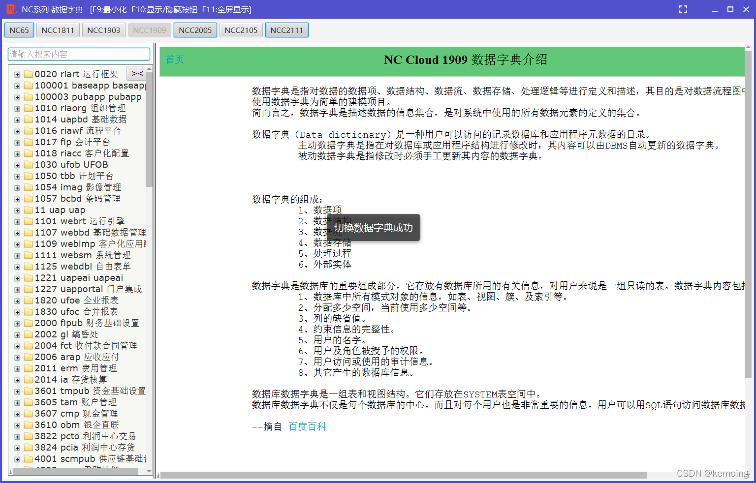The image size is (756, 483).
Task: Expand the 3605 tam node
Action: [17, 403]
